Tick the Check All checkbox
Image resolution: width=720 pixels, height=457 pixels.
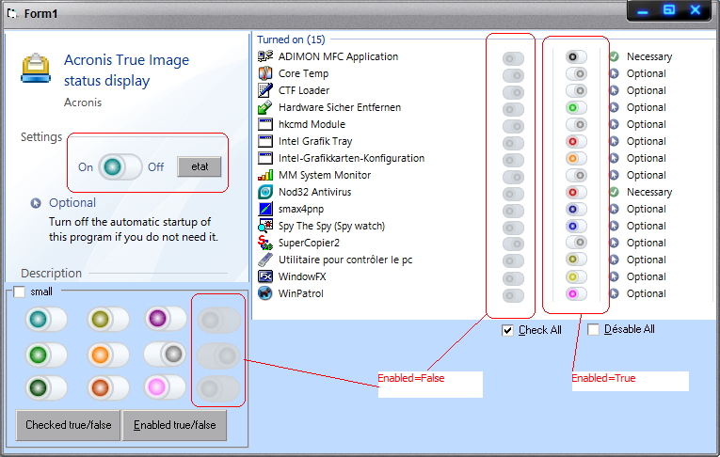(x=508, y=330)
